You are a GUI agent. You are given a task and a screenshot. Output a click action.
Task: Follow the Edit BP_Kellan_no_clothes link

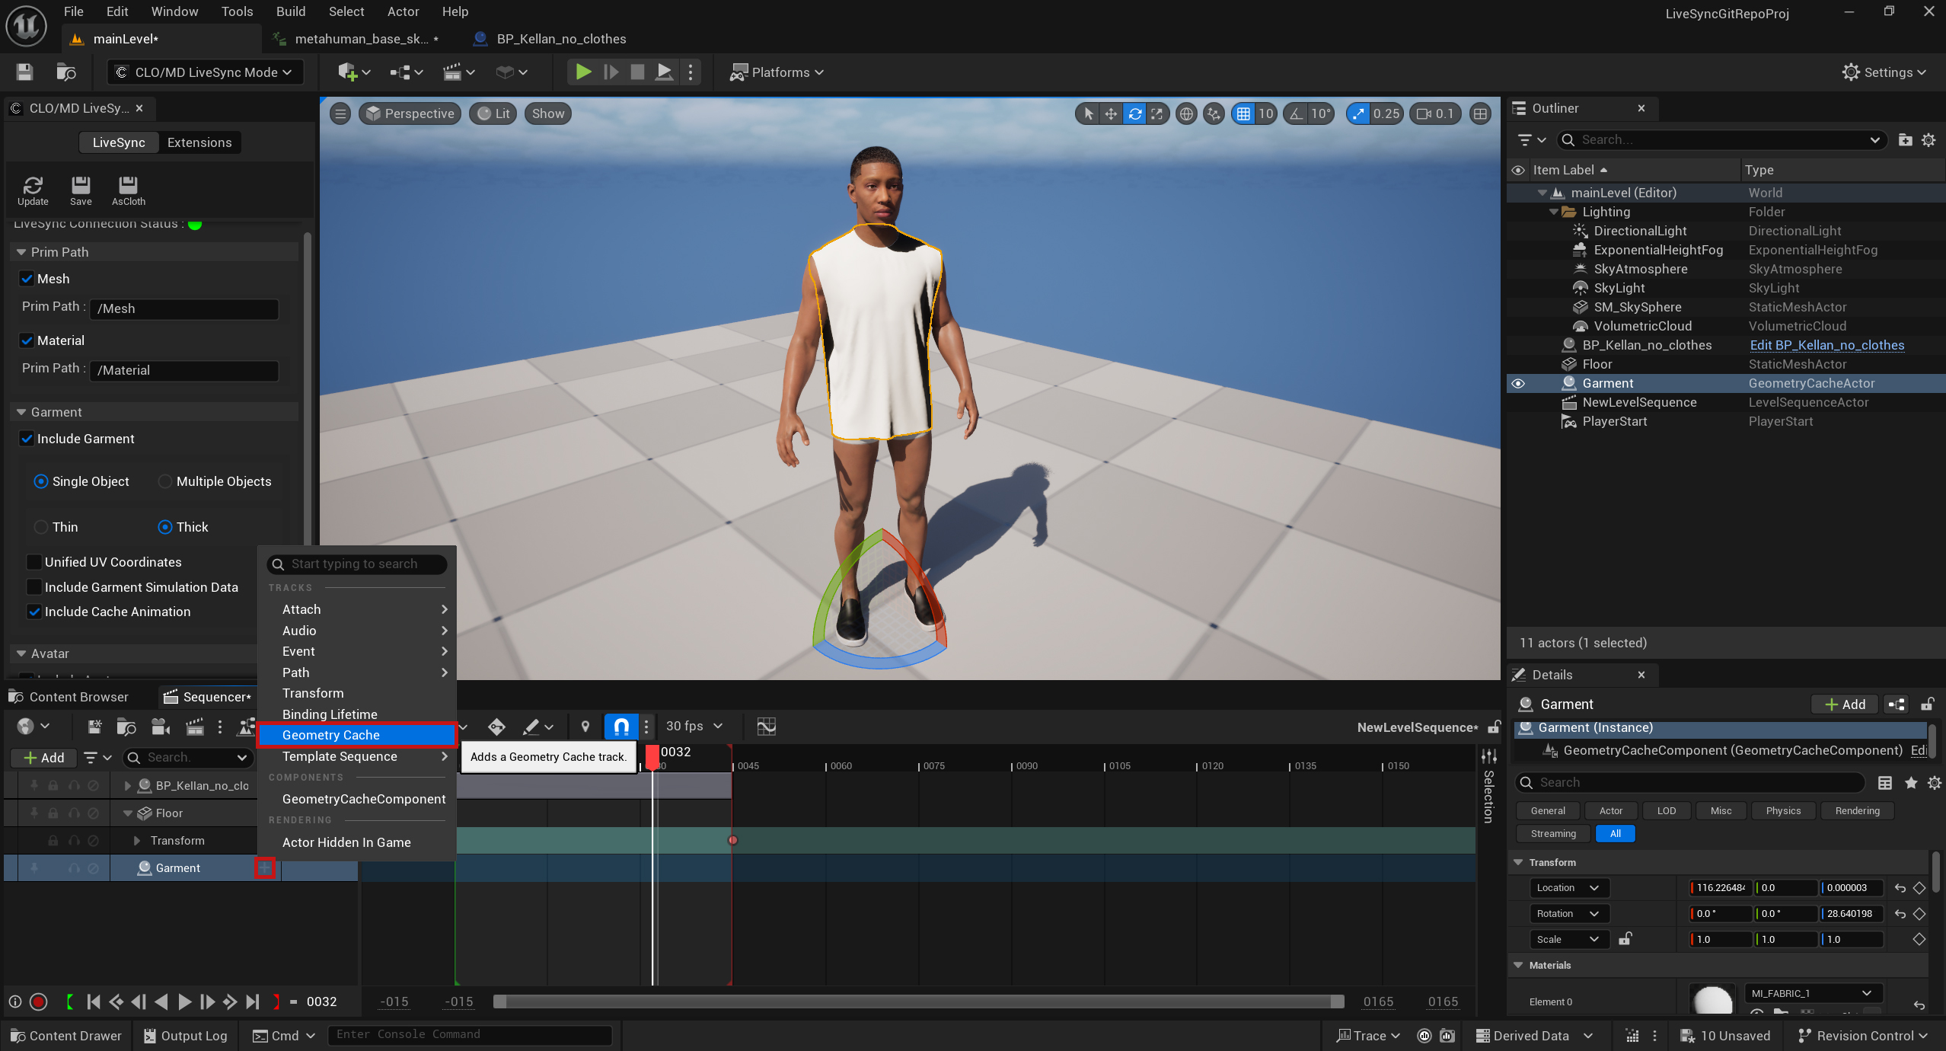click(1826, 345)
